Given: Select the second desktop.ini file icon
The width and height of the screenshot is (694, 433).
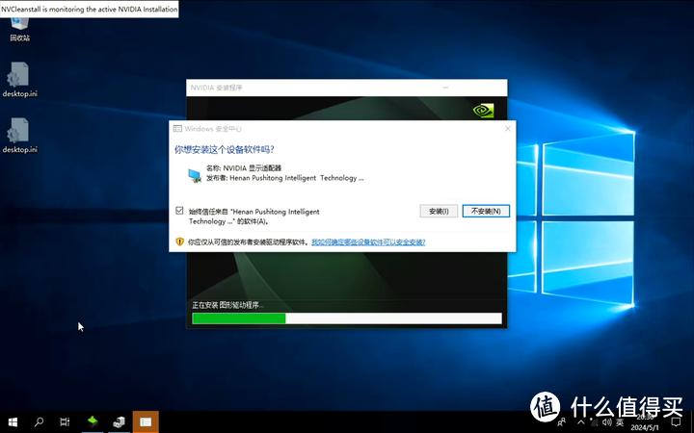Looking at the screenshot, I should [19, 133].
